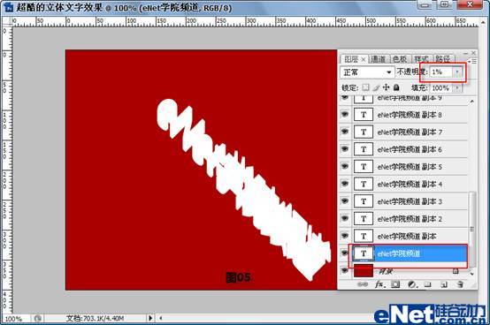The height and width of the screenshot is (325, 490).
Task: Click background layer lock icon
Action: click(456, 271)
